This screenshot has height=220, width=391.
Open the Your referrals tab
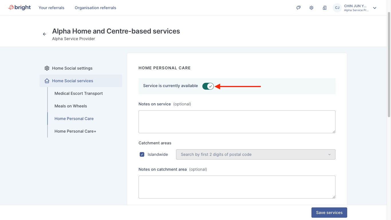52,8
